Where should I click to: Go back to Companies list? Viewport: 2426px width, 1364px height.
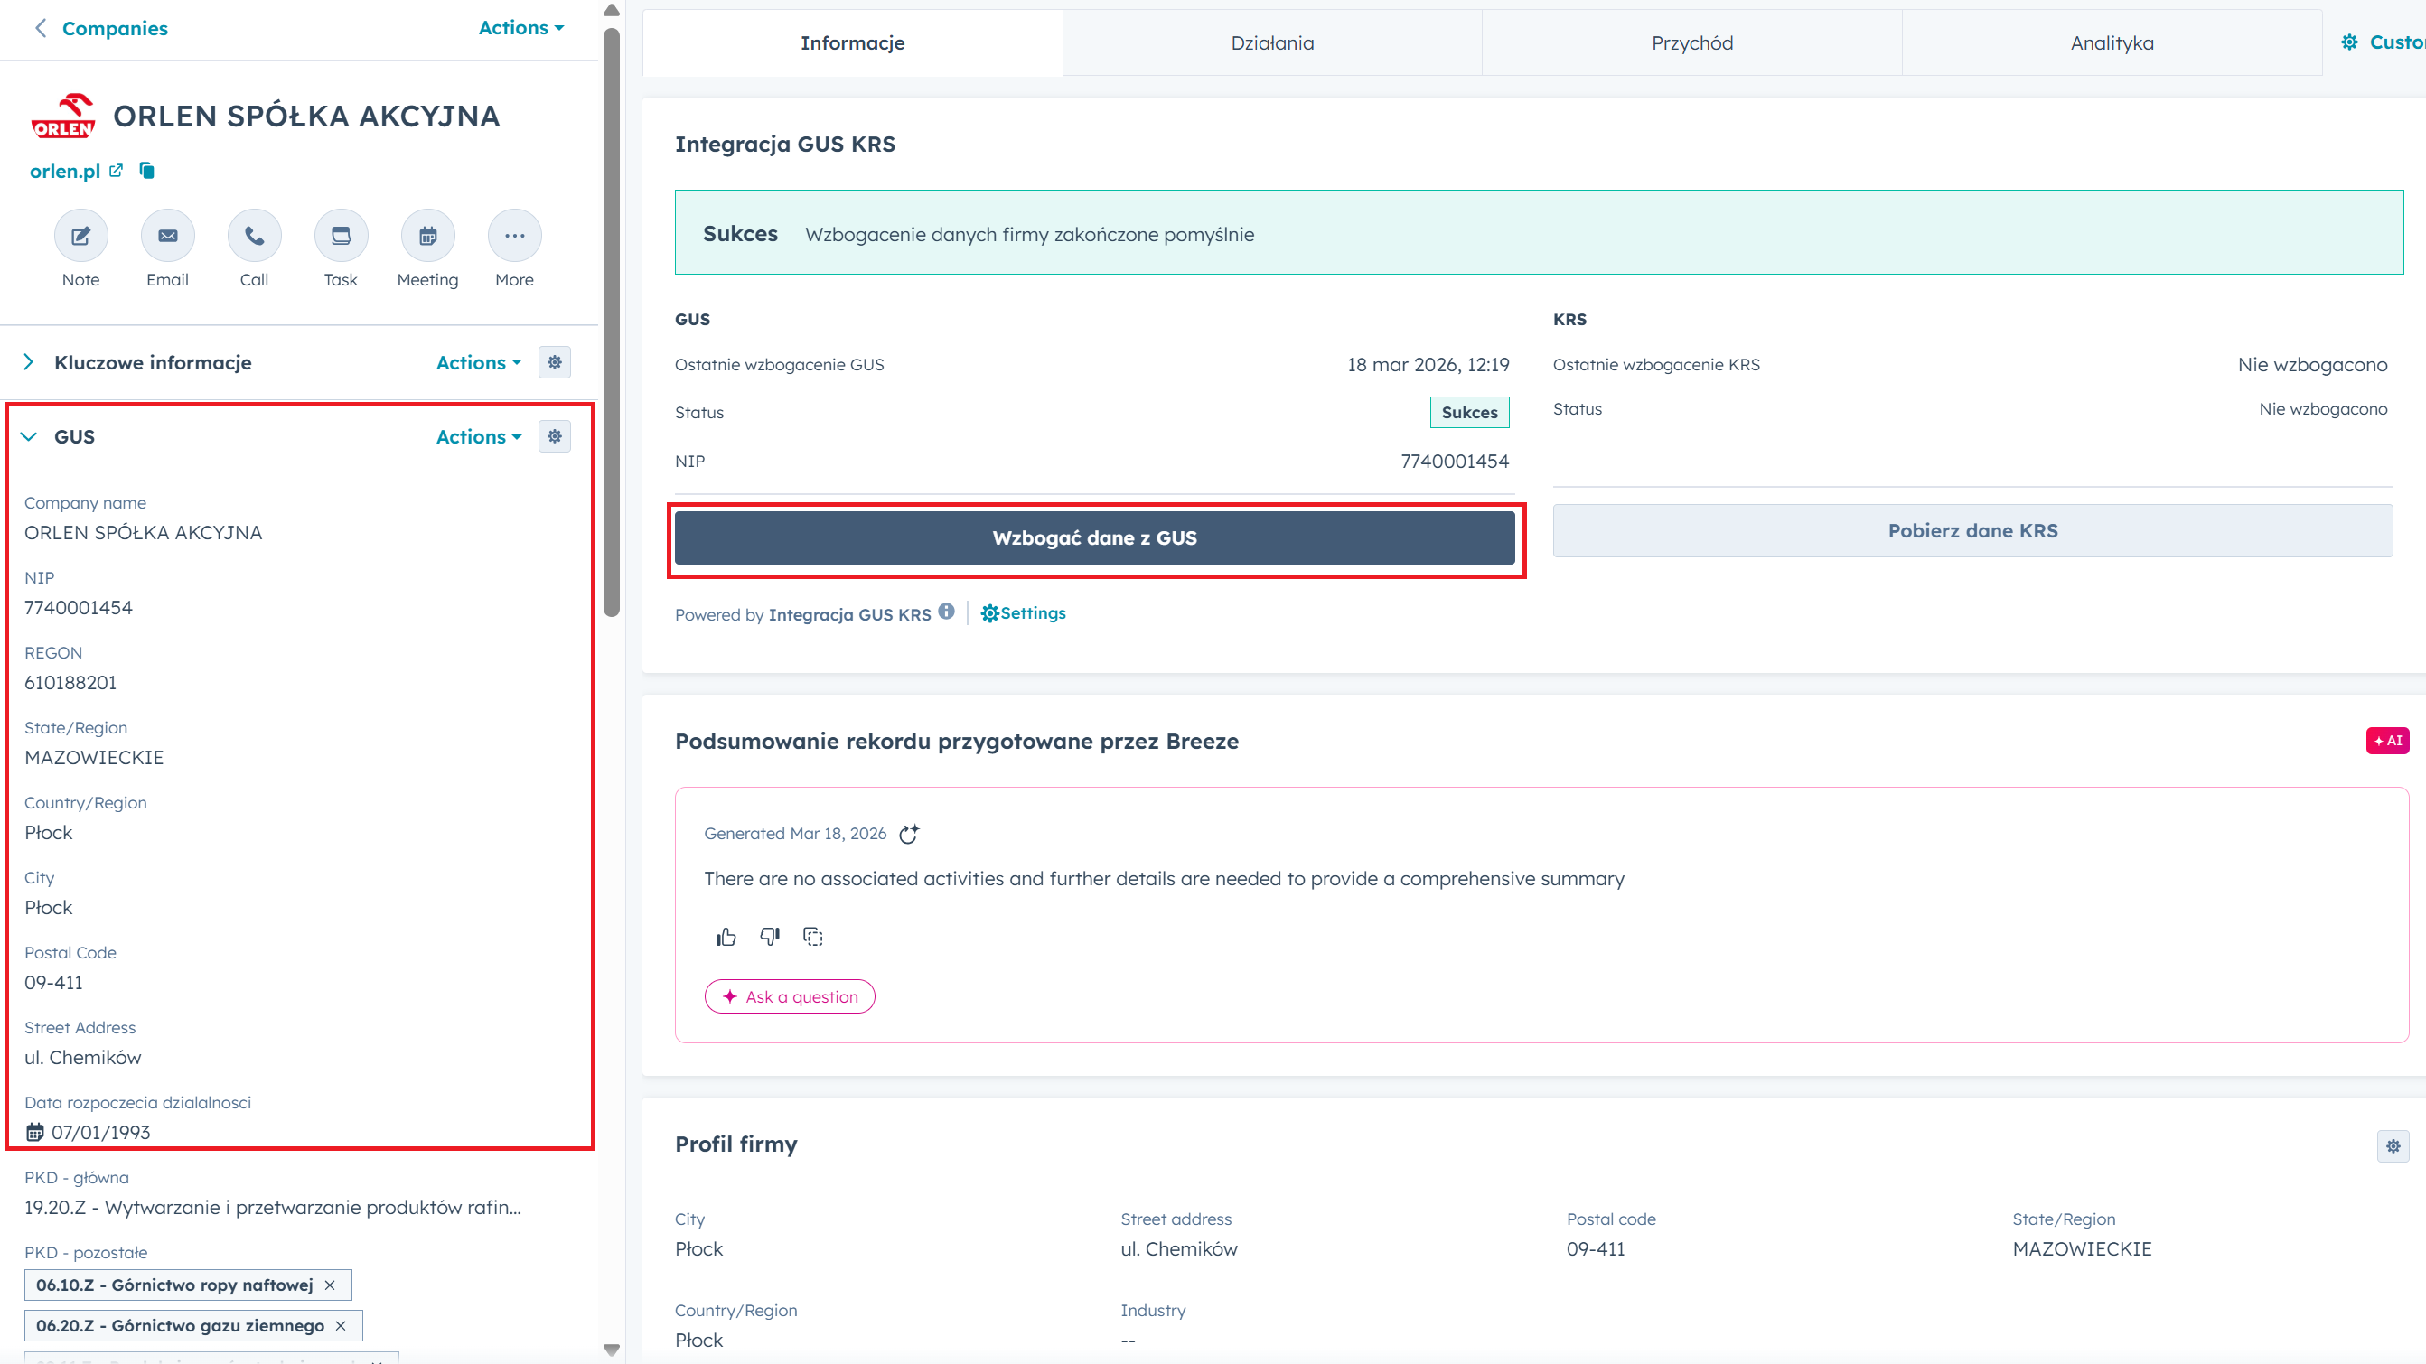[115, 28]
